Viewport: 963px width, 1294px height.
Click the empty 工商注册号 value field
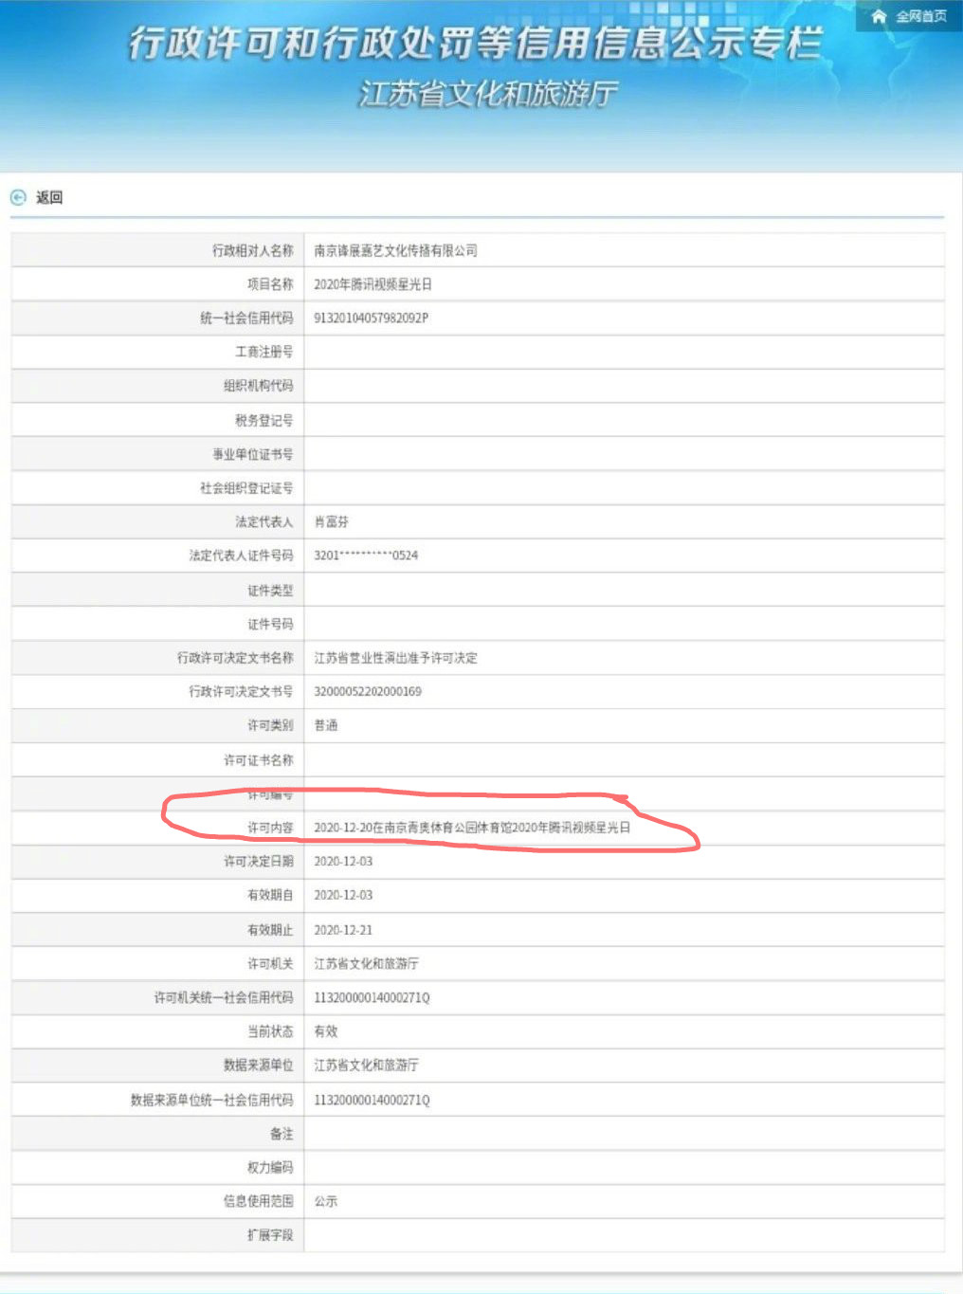pos(623,352)
